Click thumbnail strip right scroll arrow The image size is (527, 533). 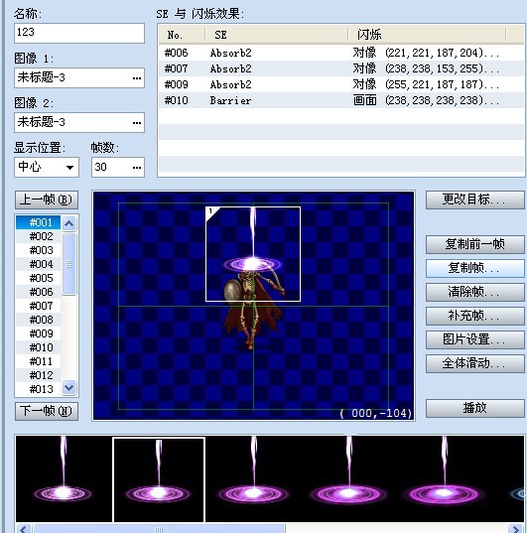[516, 529]
